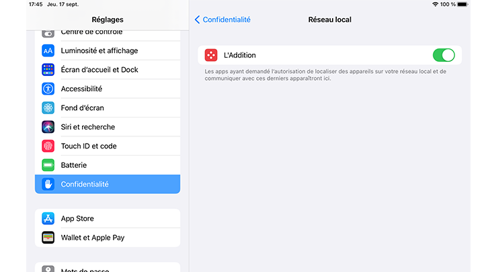The image size is (484, 272).
Task: Tap the Réglages sidebar title
Action: [108, 19]
